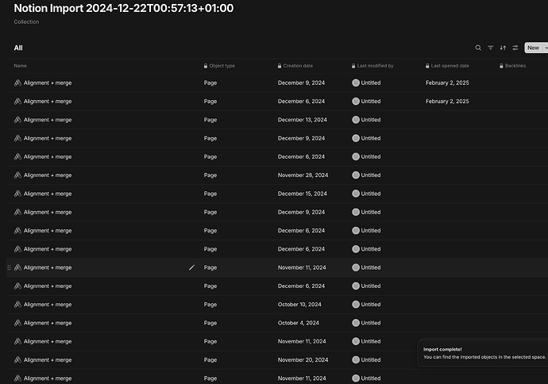This screenshot has width=548, height=384.
Task: Click the page icon of November 28, 2024 row
Action: tap(17, 175)
